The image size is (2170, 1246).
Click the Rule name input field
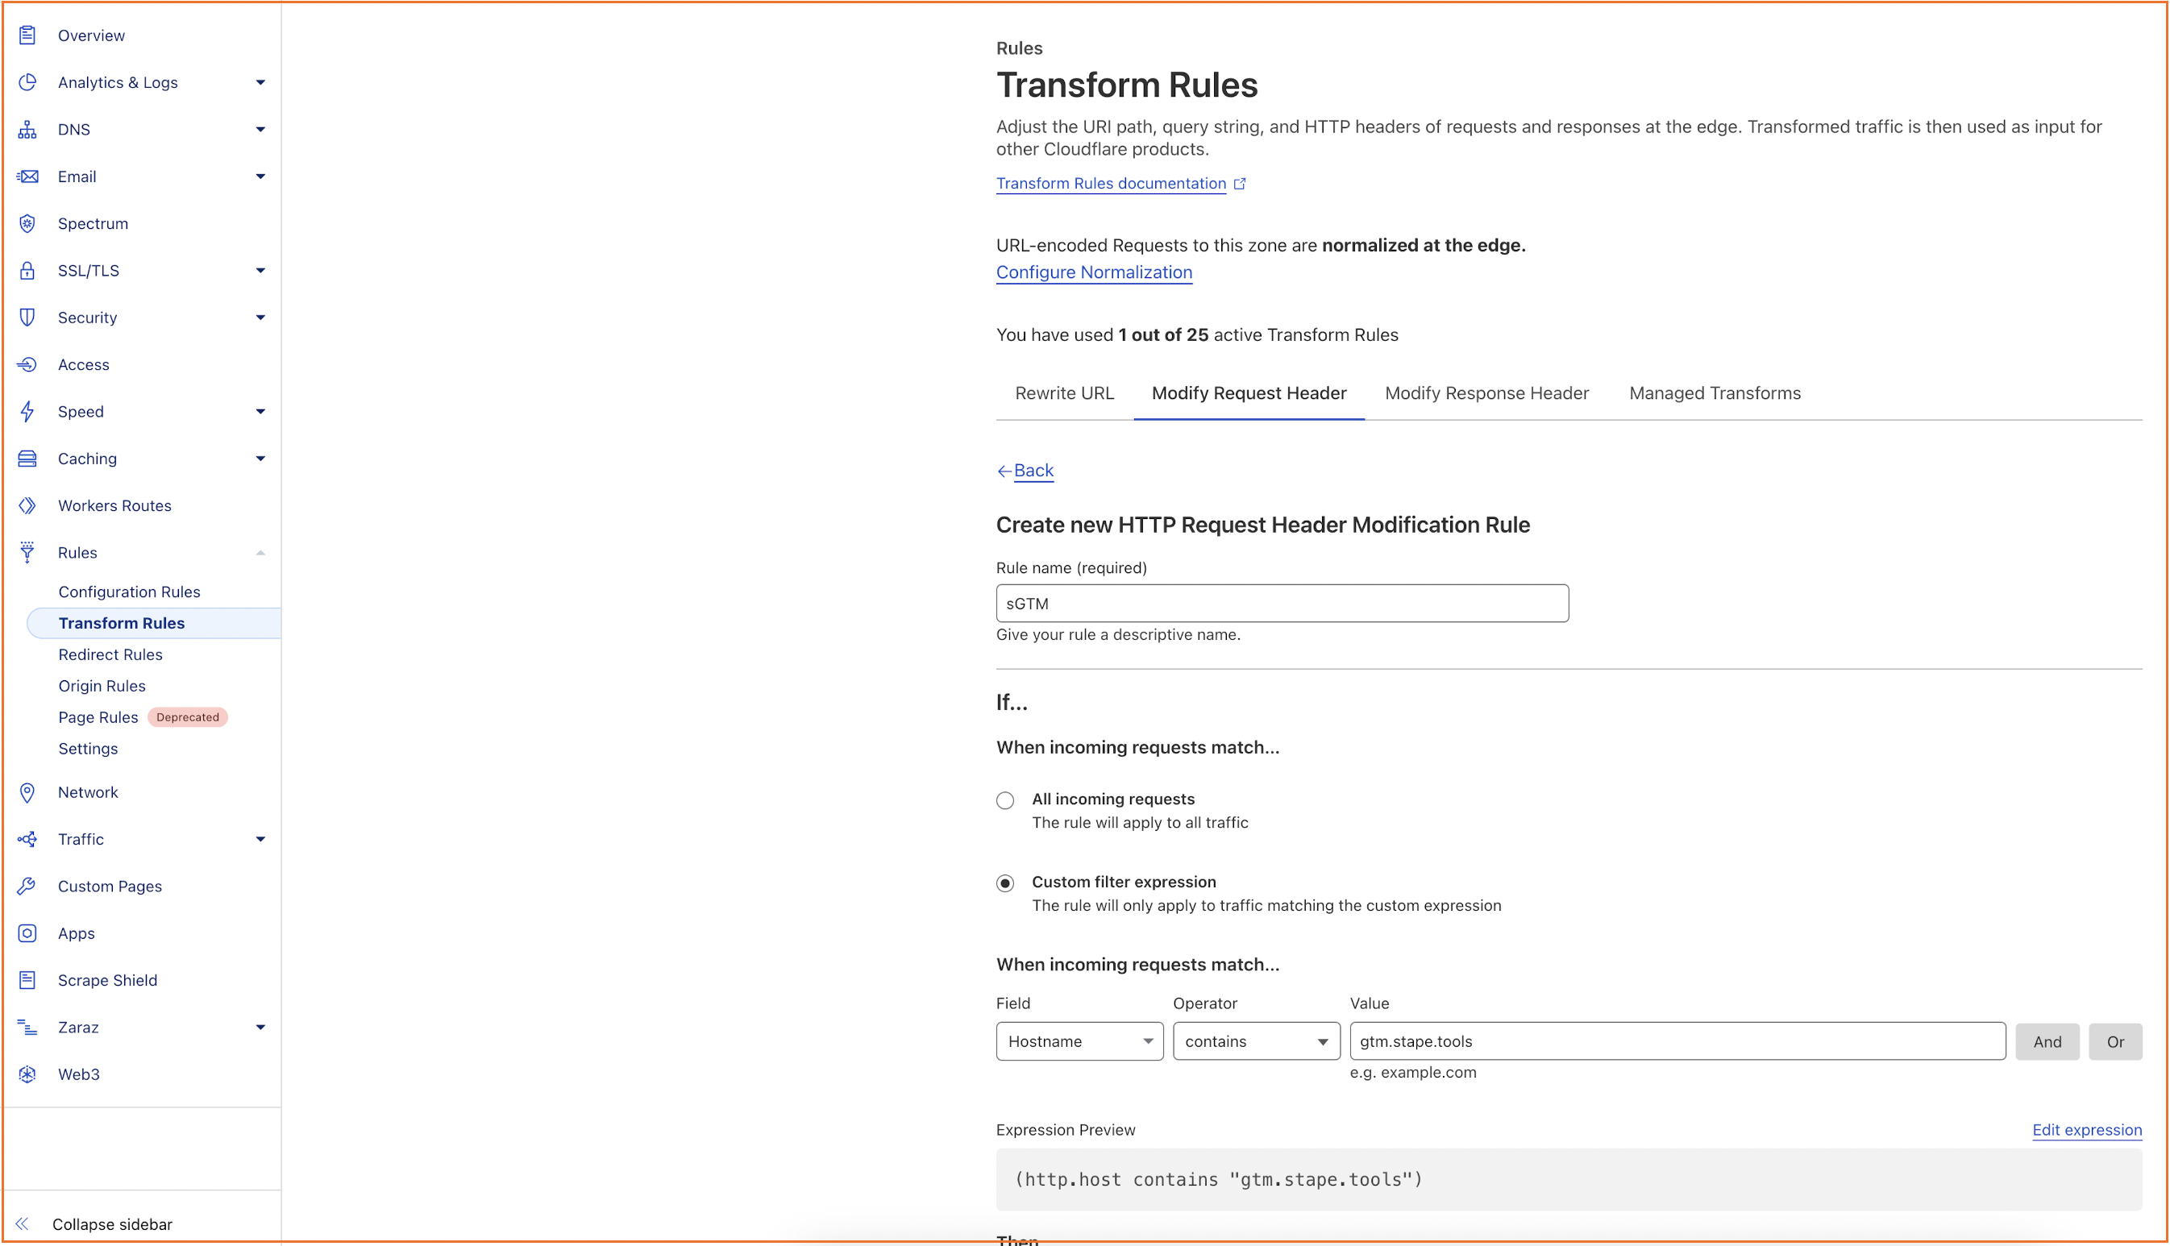click(1282, 602)
